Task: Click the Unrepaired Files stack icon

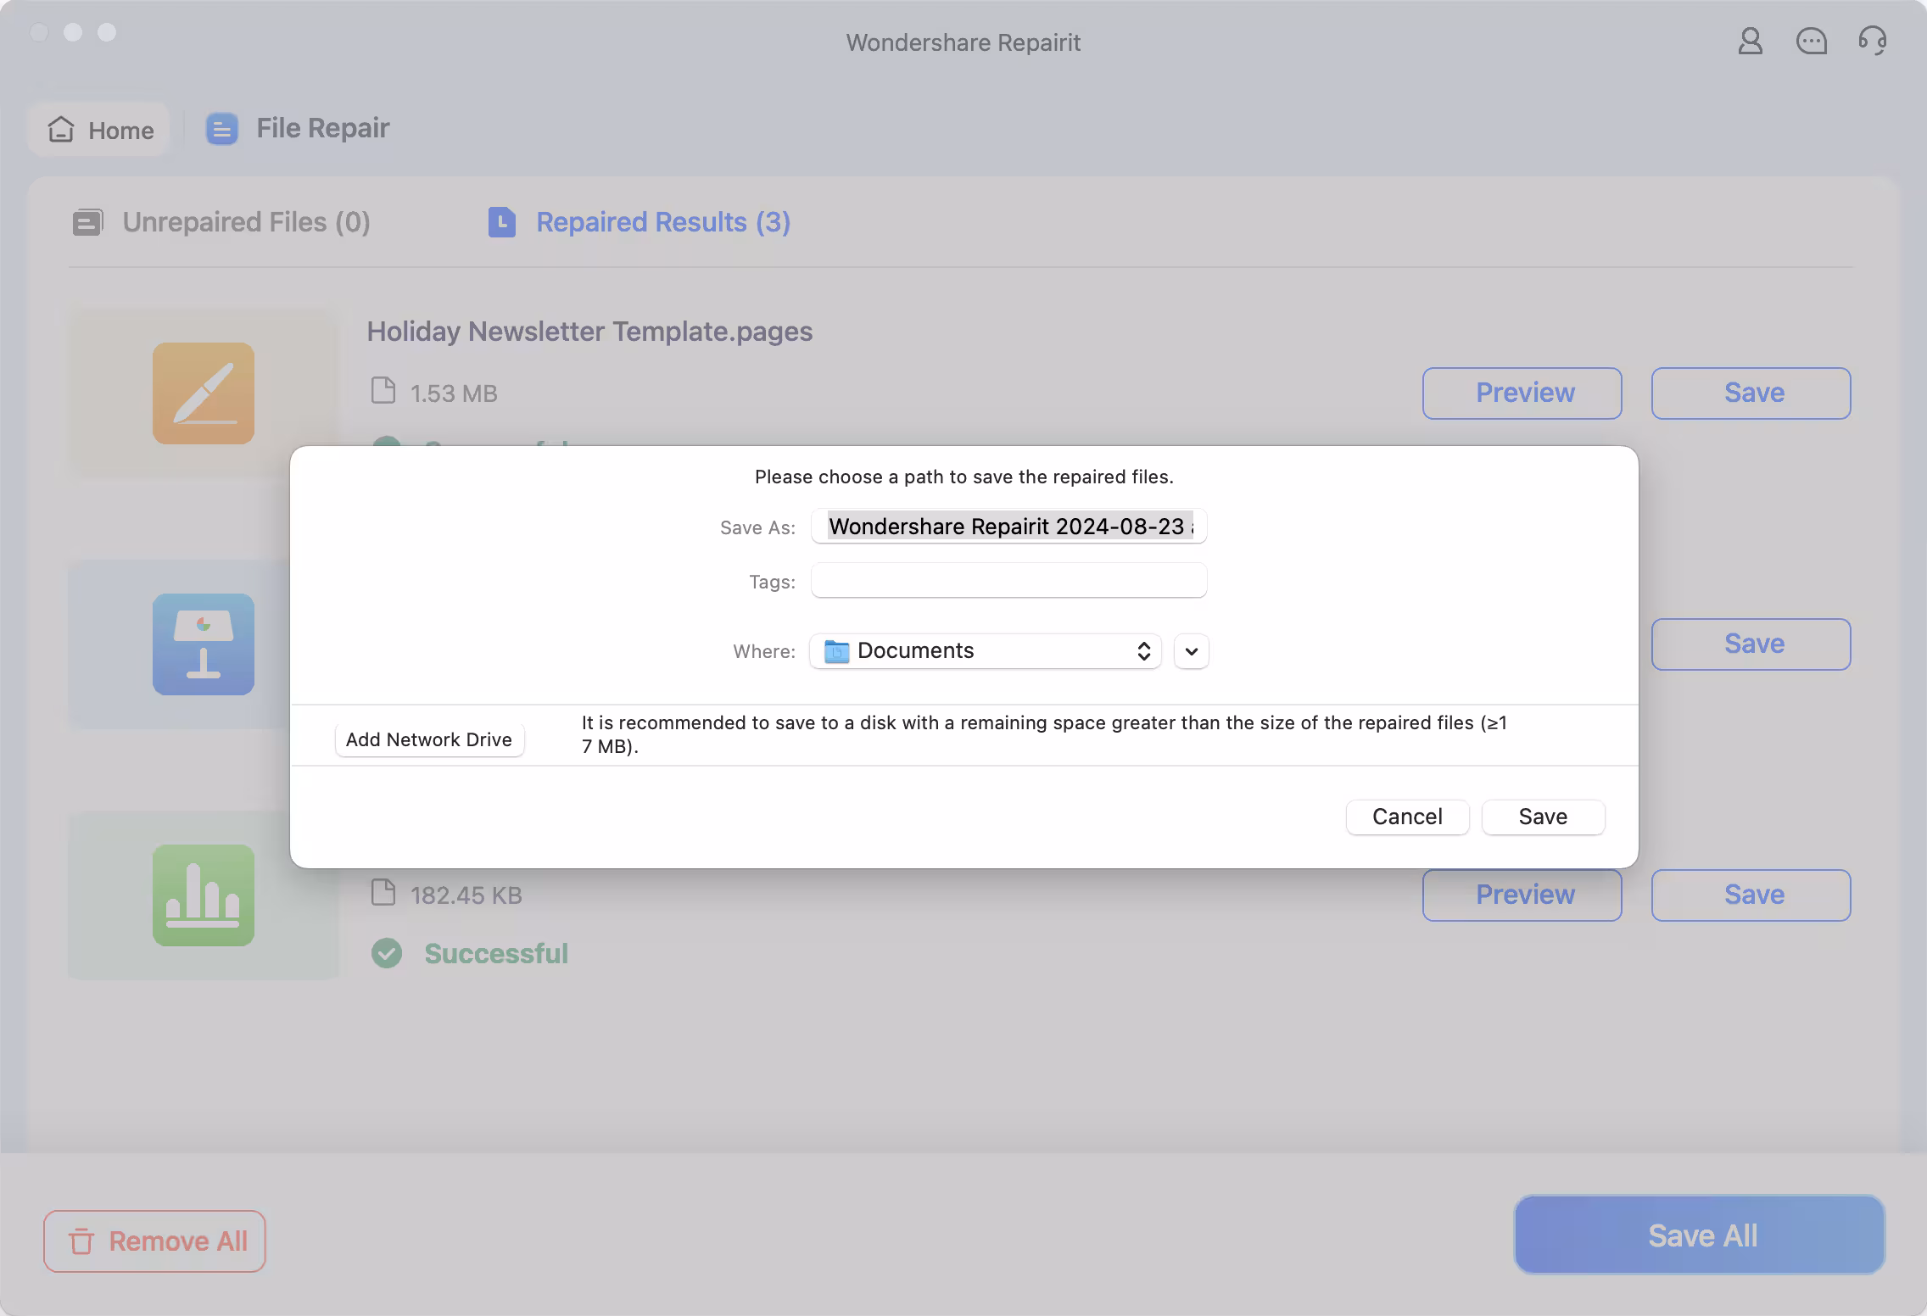Action: point(87,222)
